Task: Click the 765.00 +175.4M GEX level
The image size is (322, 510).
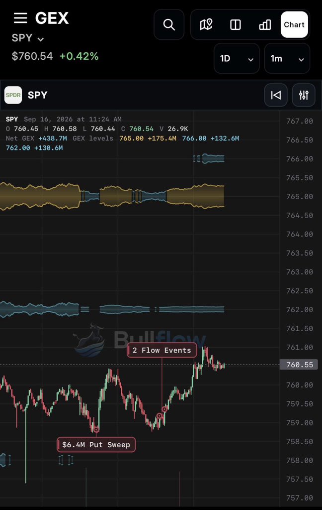Action: coord(148,138)
